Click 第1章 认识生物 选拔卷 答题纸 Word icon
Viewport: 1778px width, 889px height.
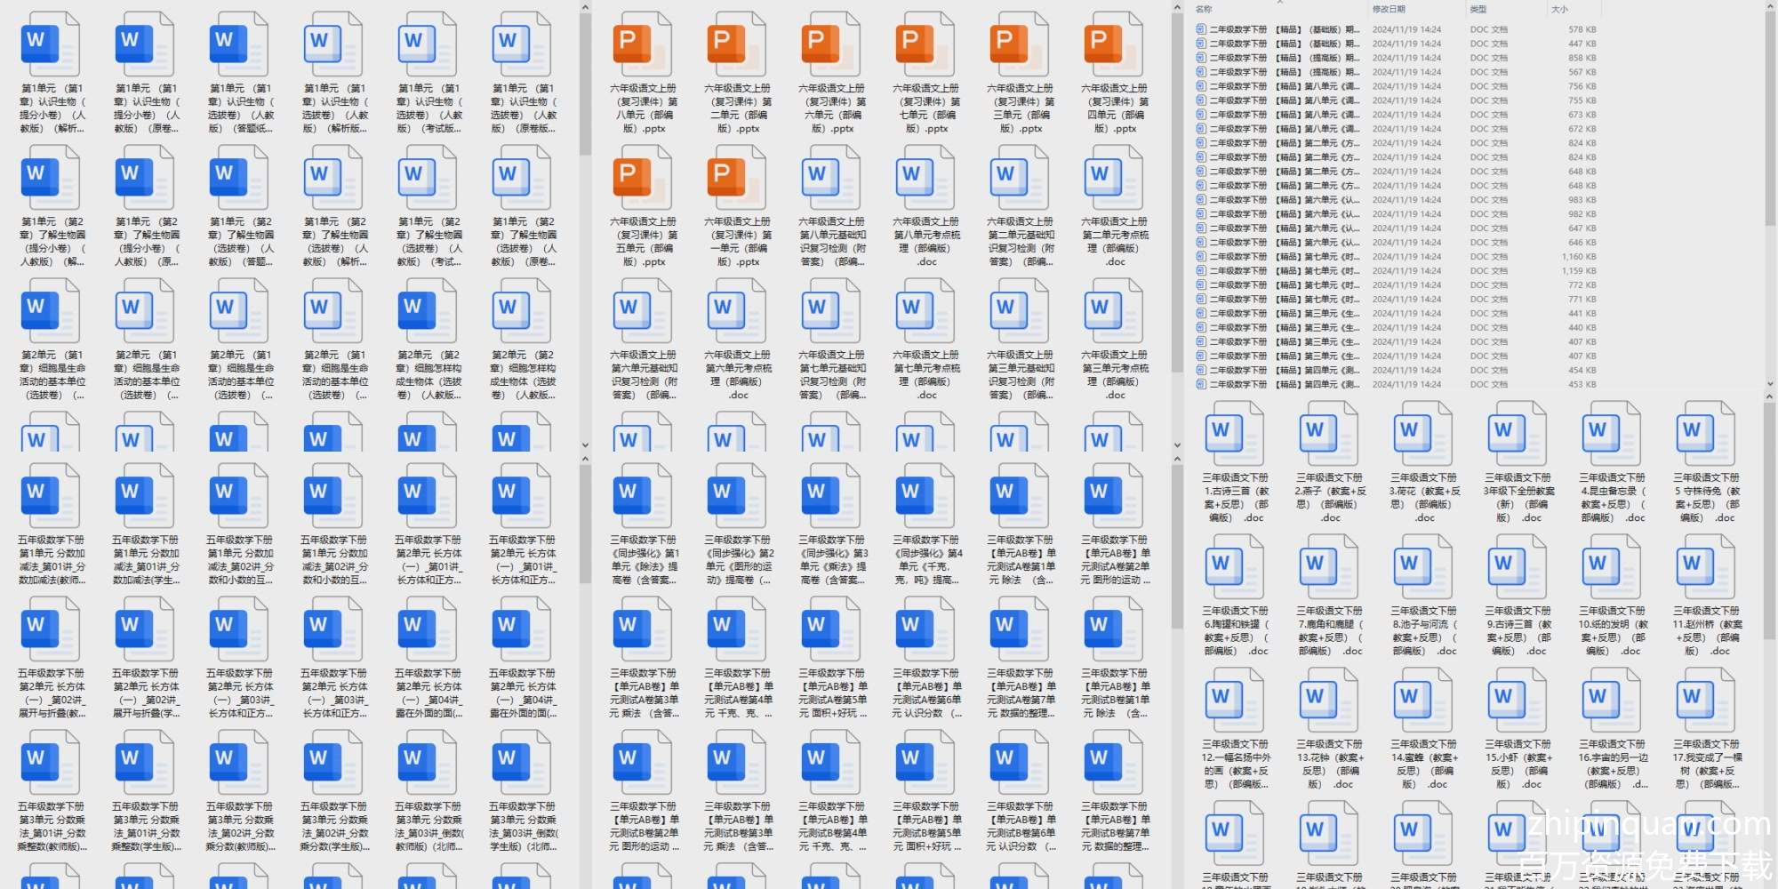[239, 44]
